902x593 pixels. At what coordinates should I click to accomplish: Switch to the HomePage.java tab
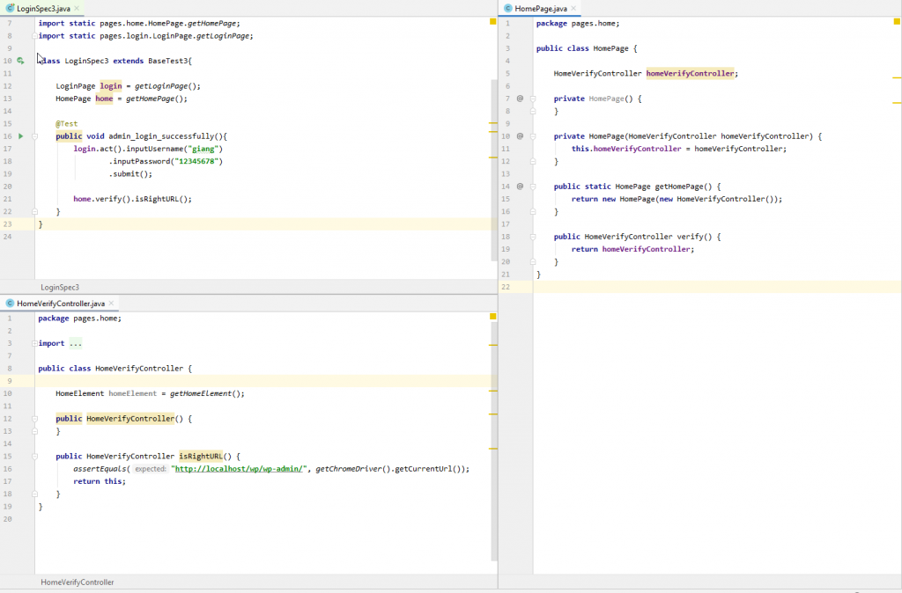(540, 8)
